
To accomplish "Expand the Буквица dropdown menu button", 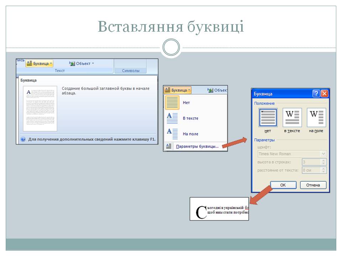I will coord(178,90).
